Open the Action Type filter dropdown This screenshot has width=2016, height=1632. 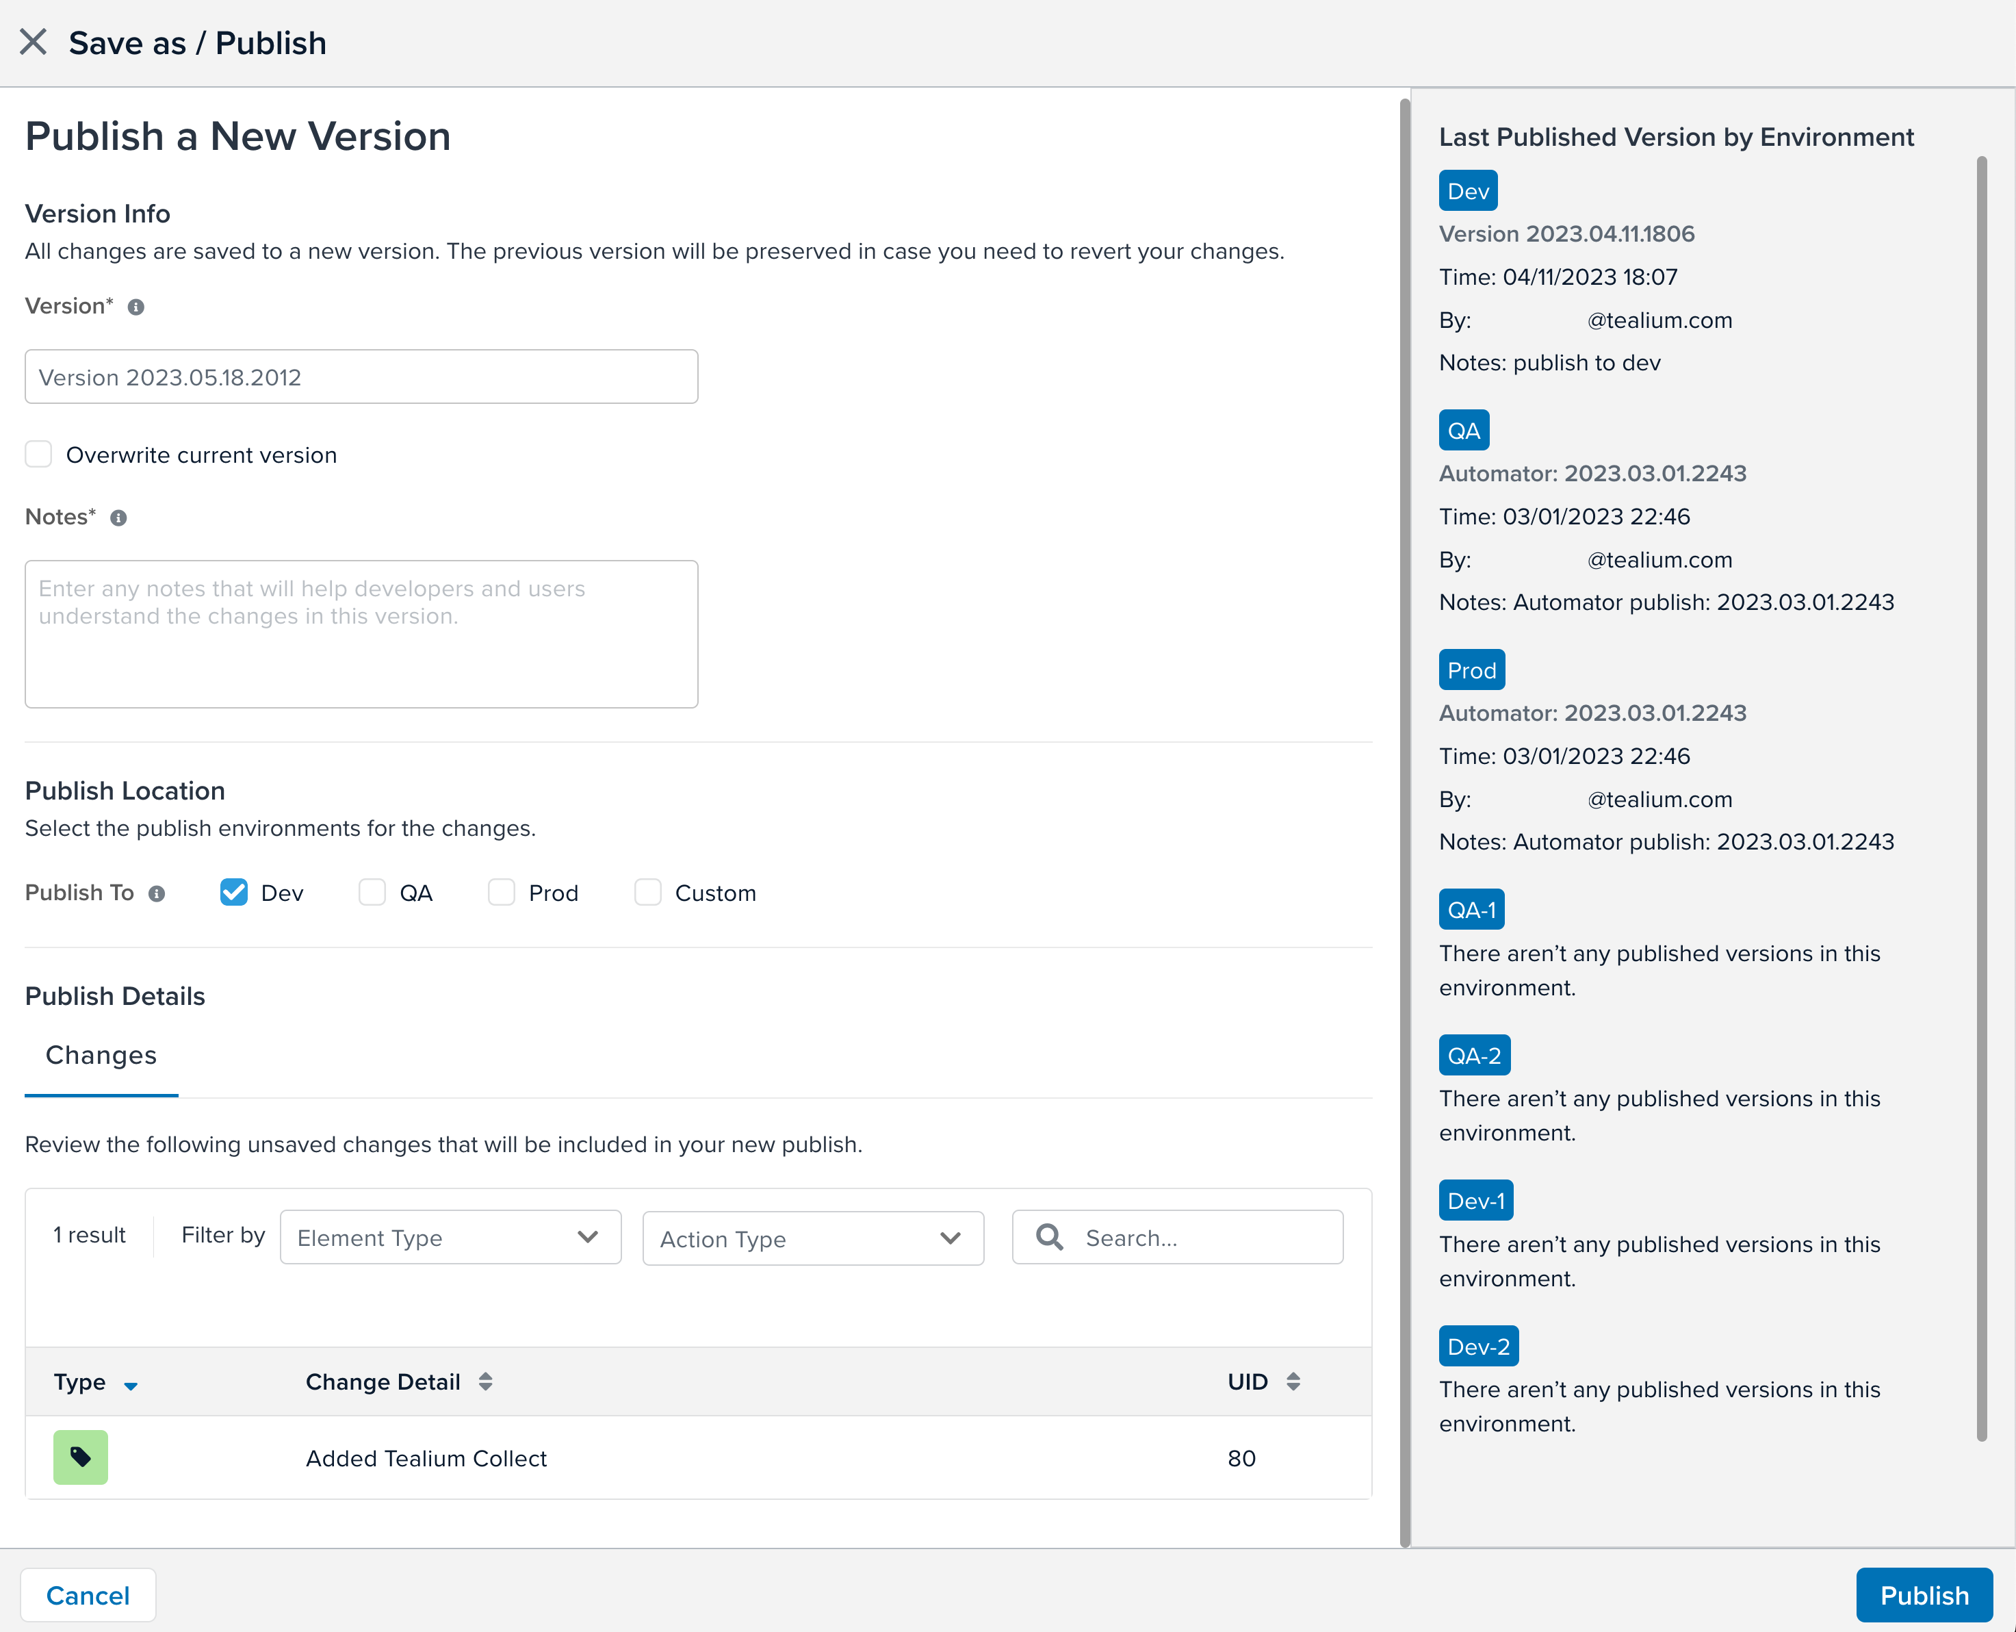(x=812, y=1238)
